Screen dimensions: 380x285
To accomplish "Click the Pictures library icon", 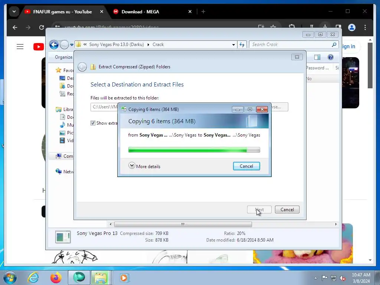I will pyautogui.click(x=62, y=132).
